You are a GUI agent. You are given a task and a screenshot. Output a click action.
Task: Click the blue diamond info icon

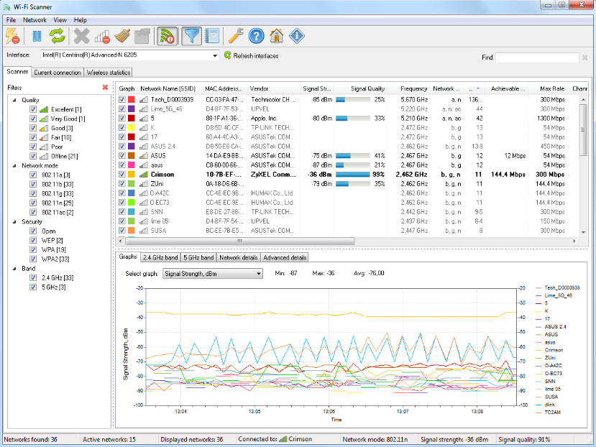pos(296,36)
